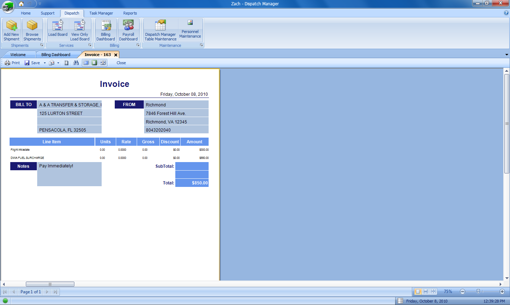Open the Payroll Dashboard

128,30
